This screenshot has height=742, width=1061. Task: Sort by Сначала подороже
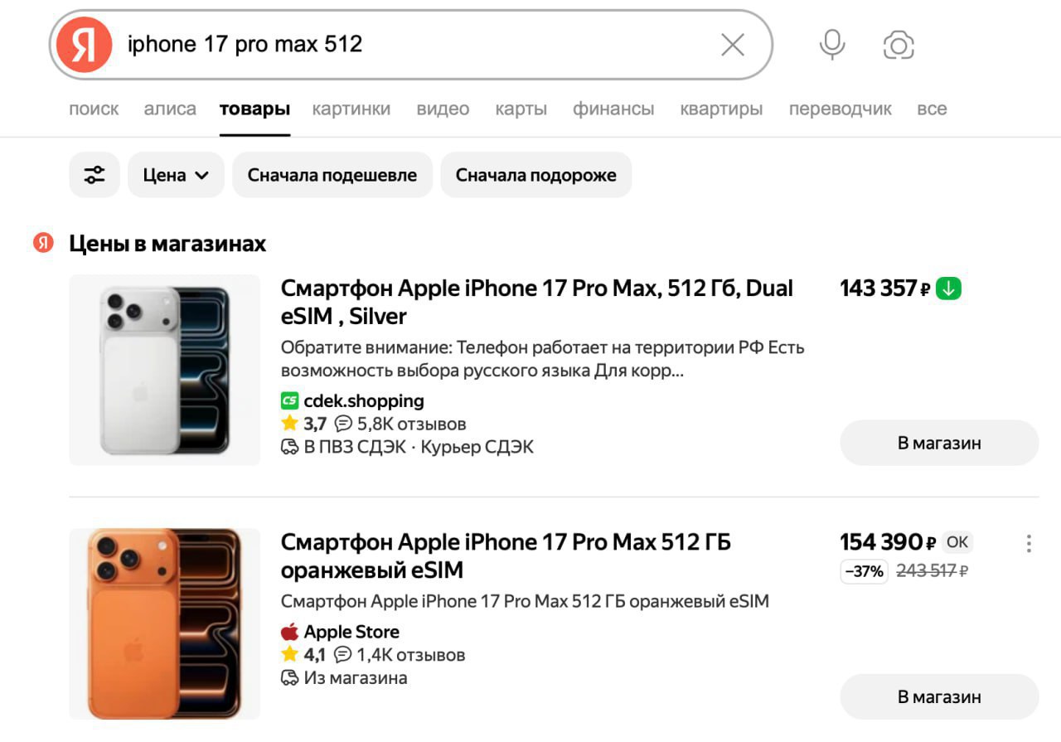[535, 175]
